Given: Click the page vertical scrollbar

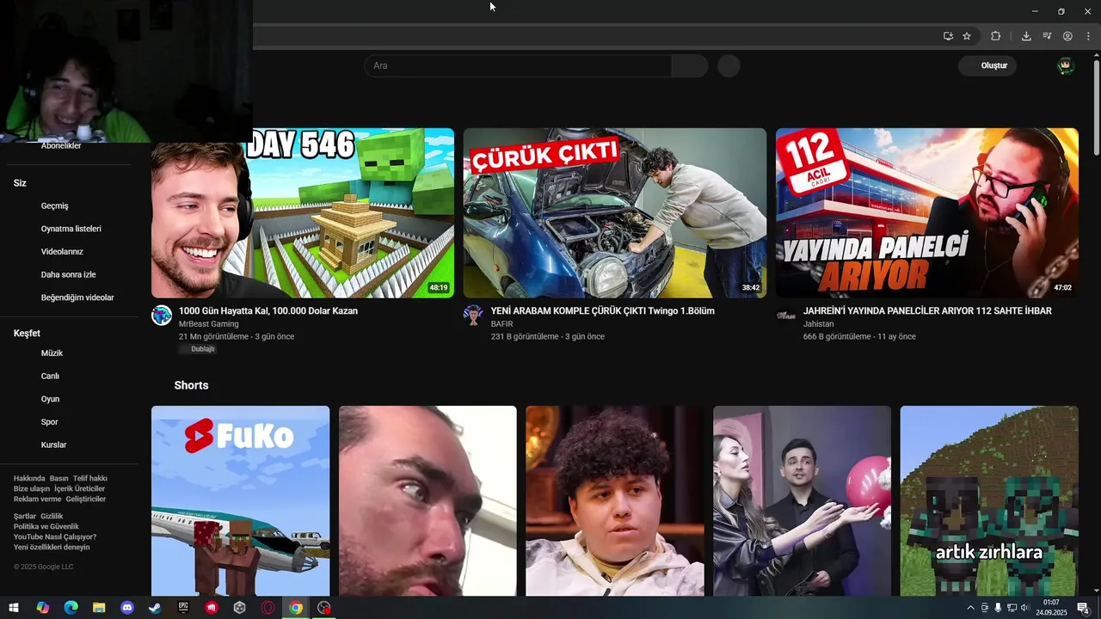Looking at the screenshot, I should pyautogui.click(x=1096, y=107).
